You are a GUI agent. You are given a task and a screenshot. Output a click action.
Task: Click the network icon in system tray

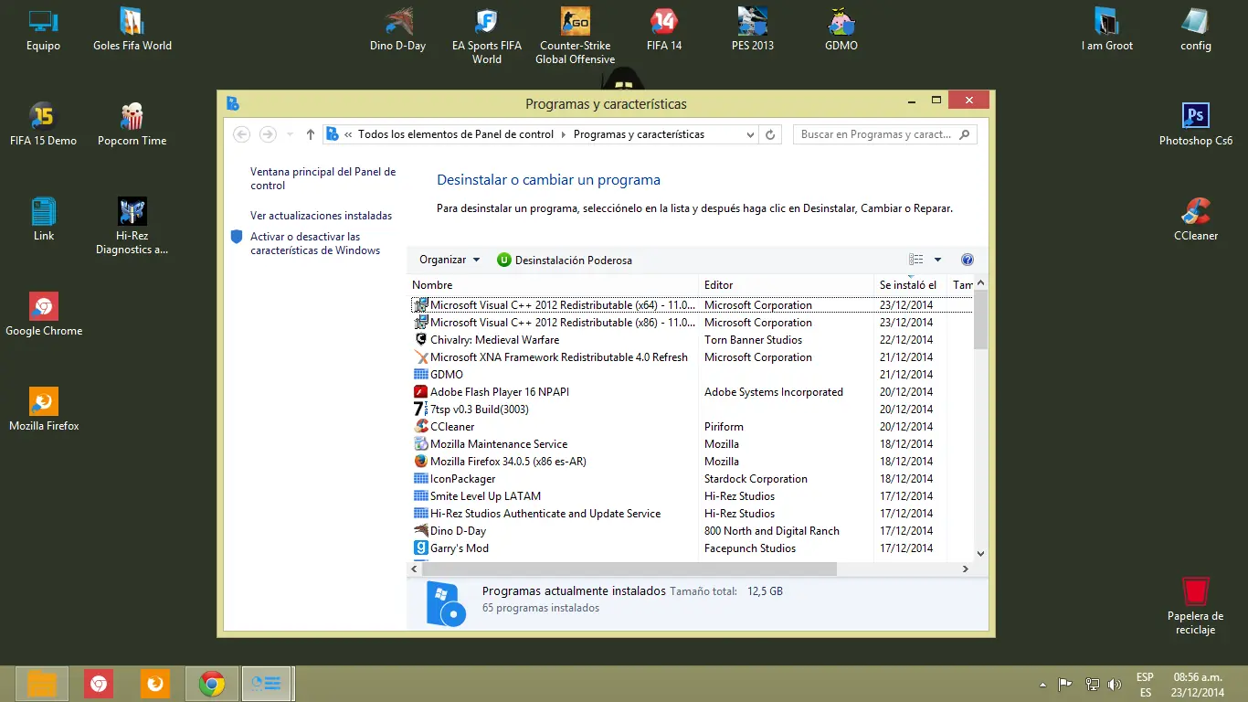click(1091, 684)
